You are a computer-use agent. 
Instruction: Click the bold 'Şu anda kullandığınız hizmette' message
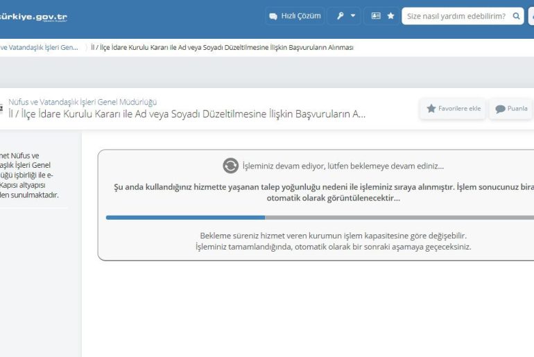tap(324, 192)
